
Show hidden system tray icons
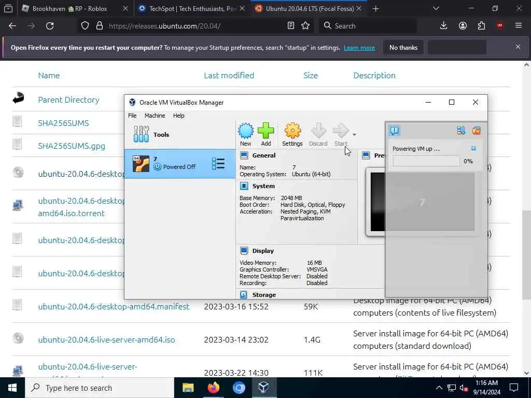coord(439,388)
